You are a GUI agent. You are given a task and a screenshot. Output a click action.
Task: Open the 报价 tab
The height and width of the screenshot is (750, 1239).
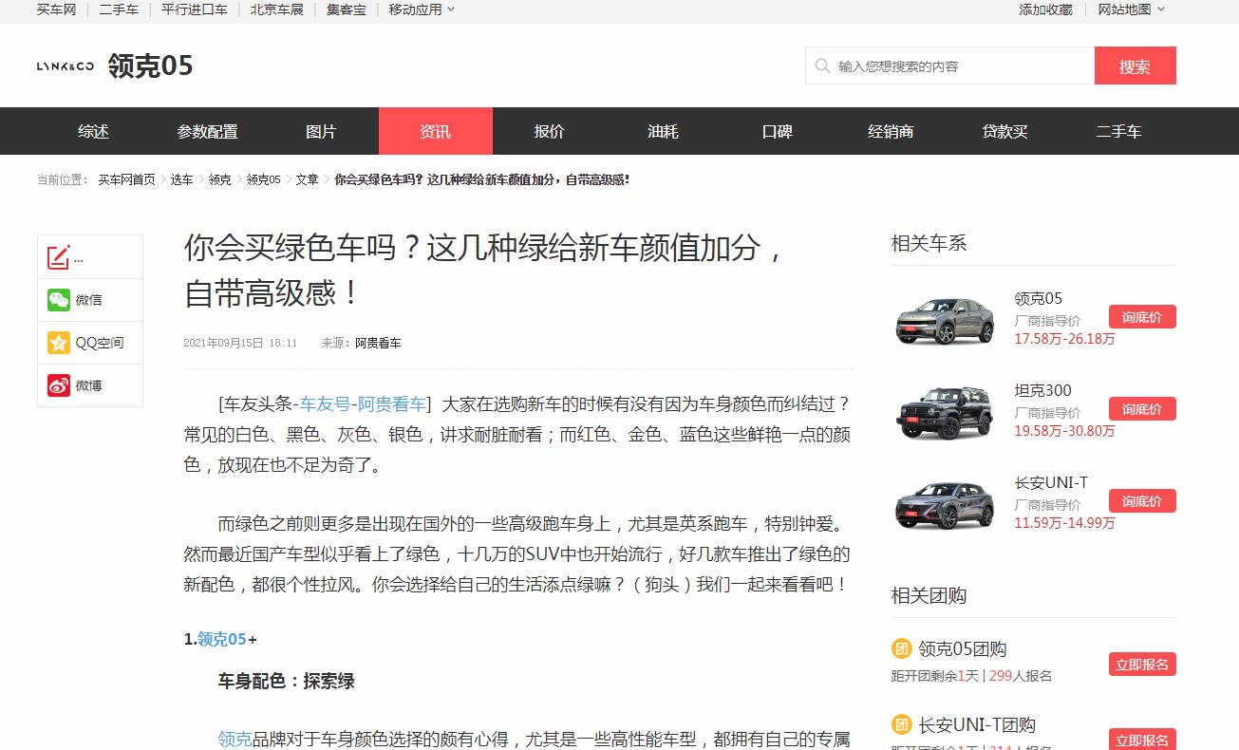pos(549,131)
